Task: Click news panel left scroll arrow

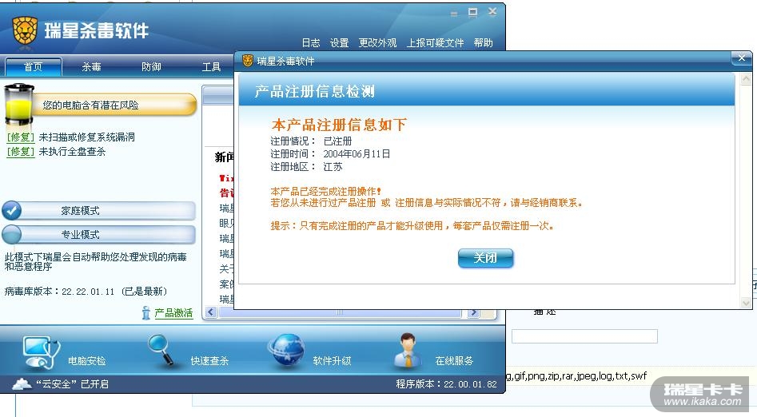Action: (x=211, y=312)
